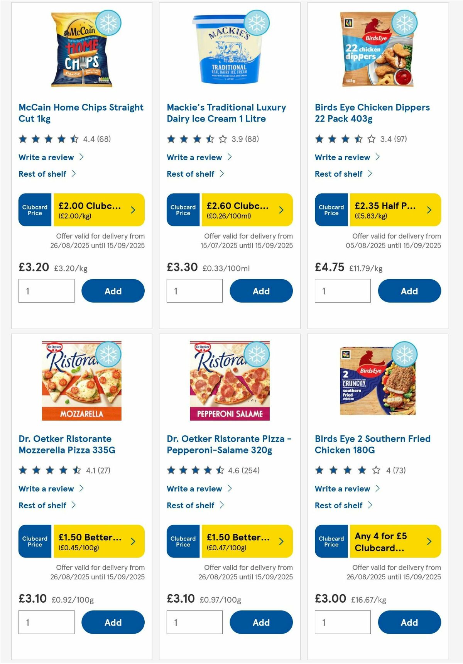
Task: Click the quantity field for Chicken Dippers
Action: (343, 291)
